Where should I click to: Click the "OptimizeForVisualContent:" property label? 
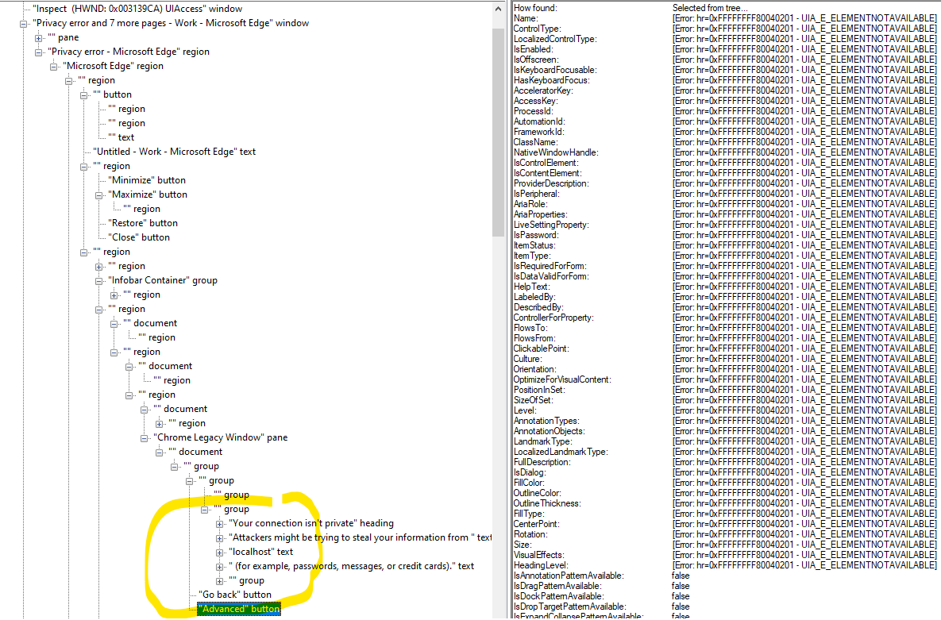click(x=562, y=380)
